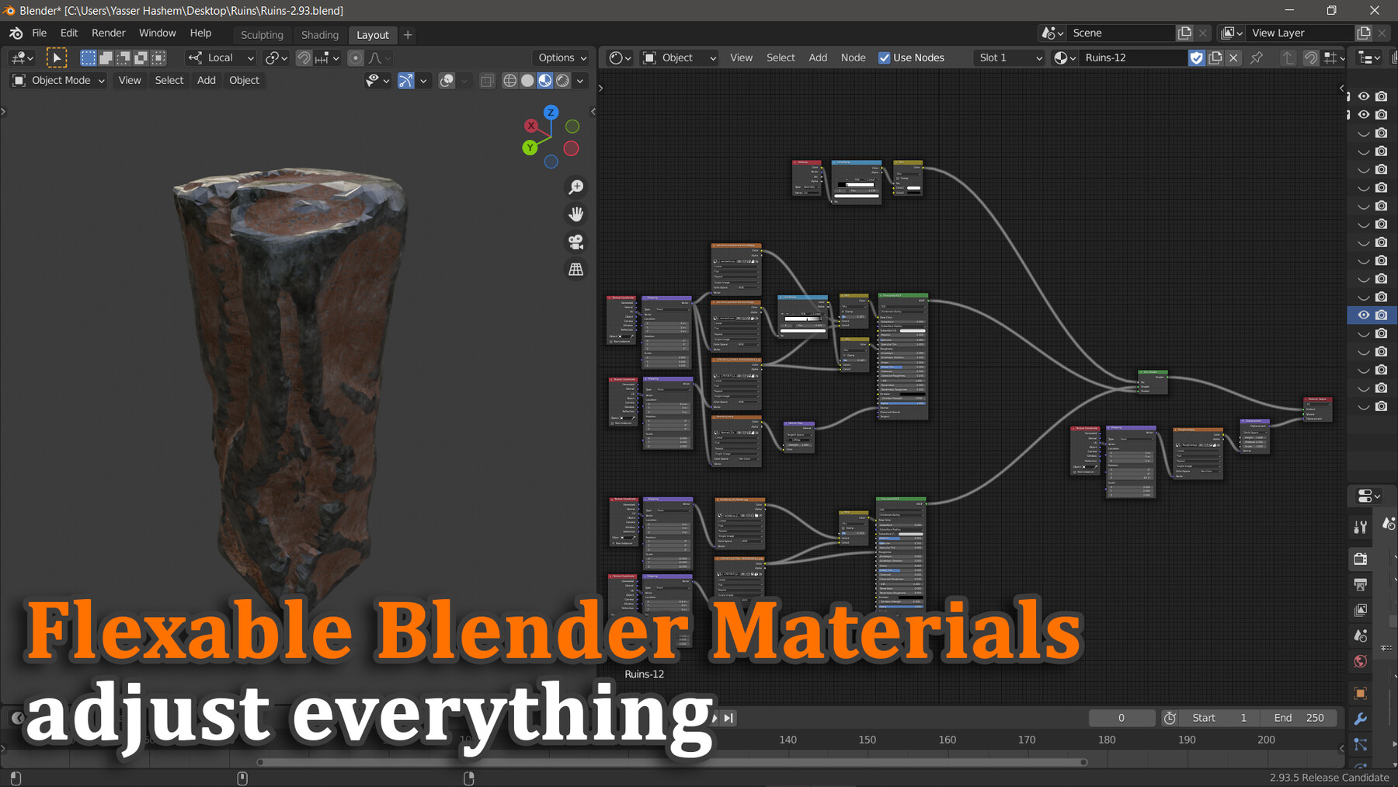Click the parent node tree arrow icon
Screen dimensions: 1398x787
tap(1288, 57)
